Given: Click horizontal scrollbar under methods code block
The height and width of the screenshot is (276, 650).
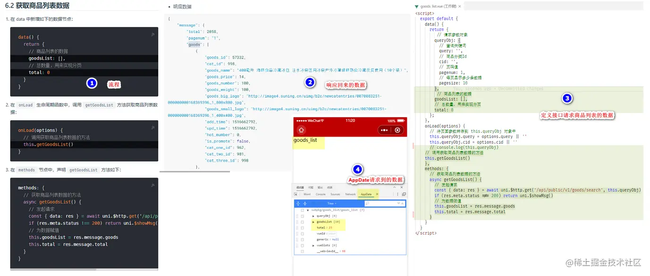Looking at the screenshot, I should click(x=53, y=270).
